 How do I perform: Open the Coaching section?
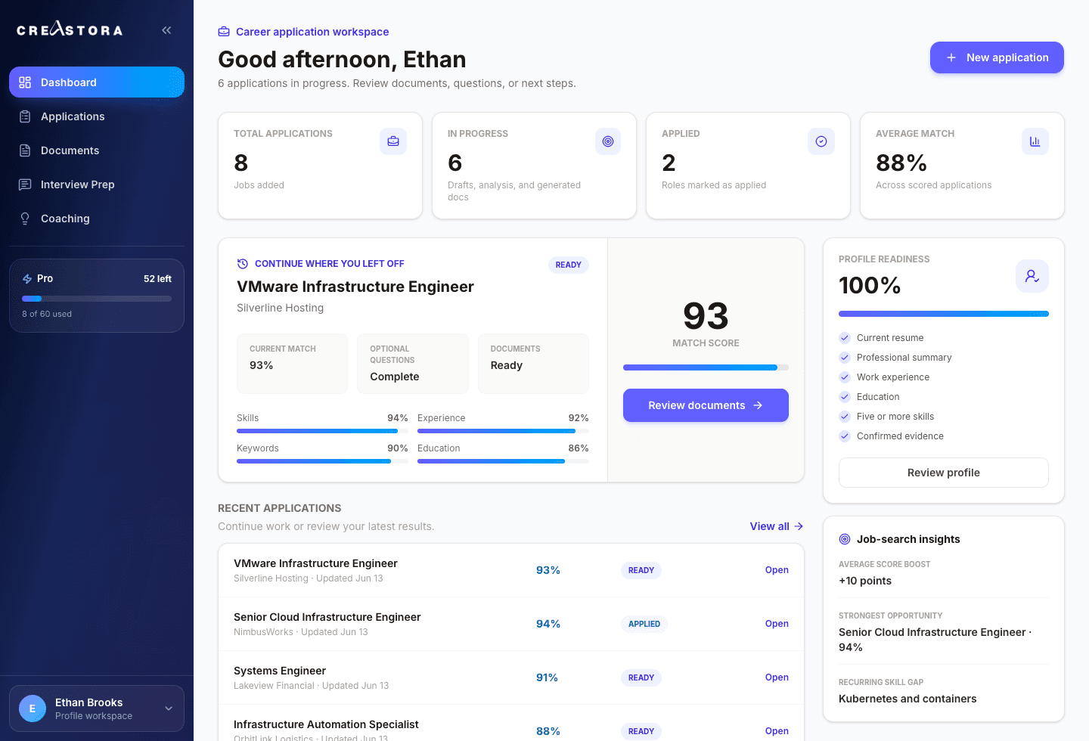point(97,219)
